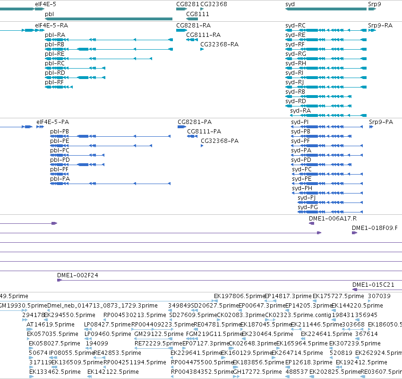
Task: Click the pbl-RF transcript label
Action: pos(54,82)
